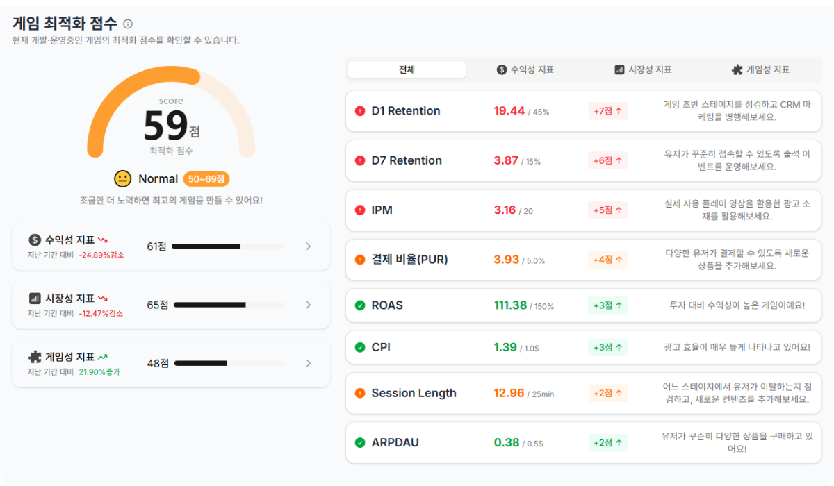Click the 수익성 지표 61점 progress bar

click(228, 246)
